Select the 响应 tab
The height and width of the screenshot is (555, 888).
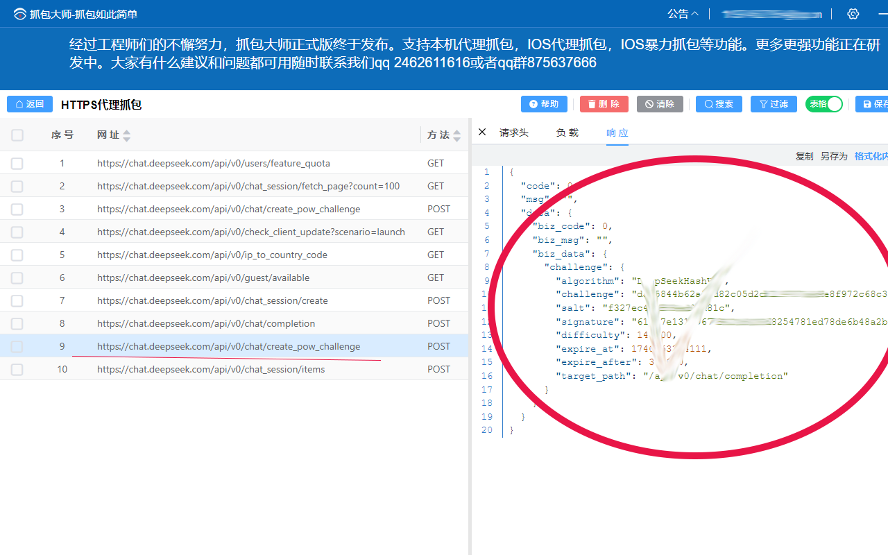coord(617,133)
